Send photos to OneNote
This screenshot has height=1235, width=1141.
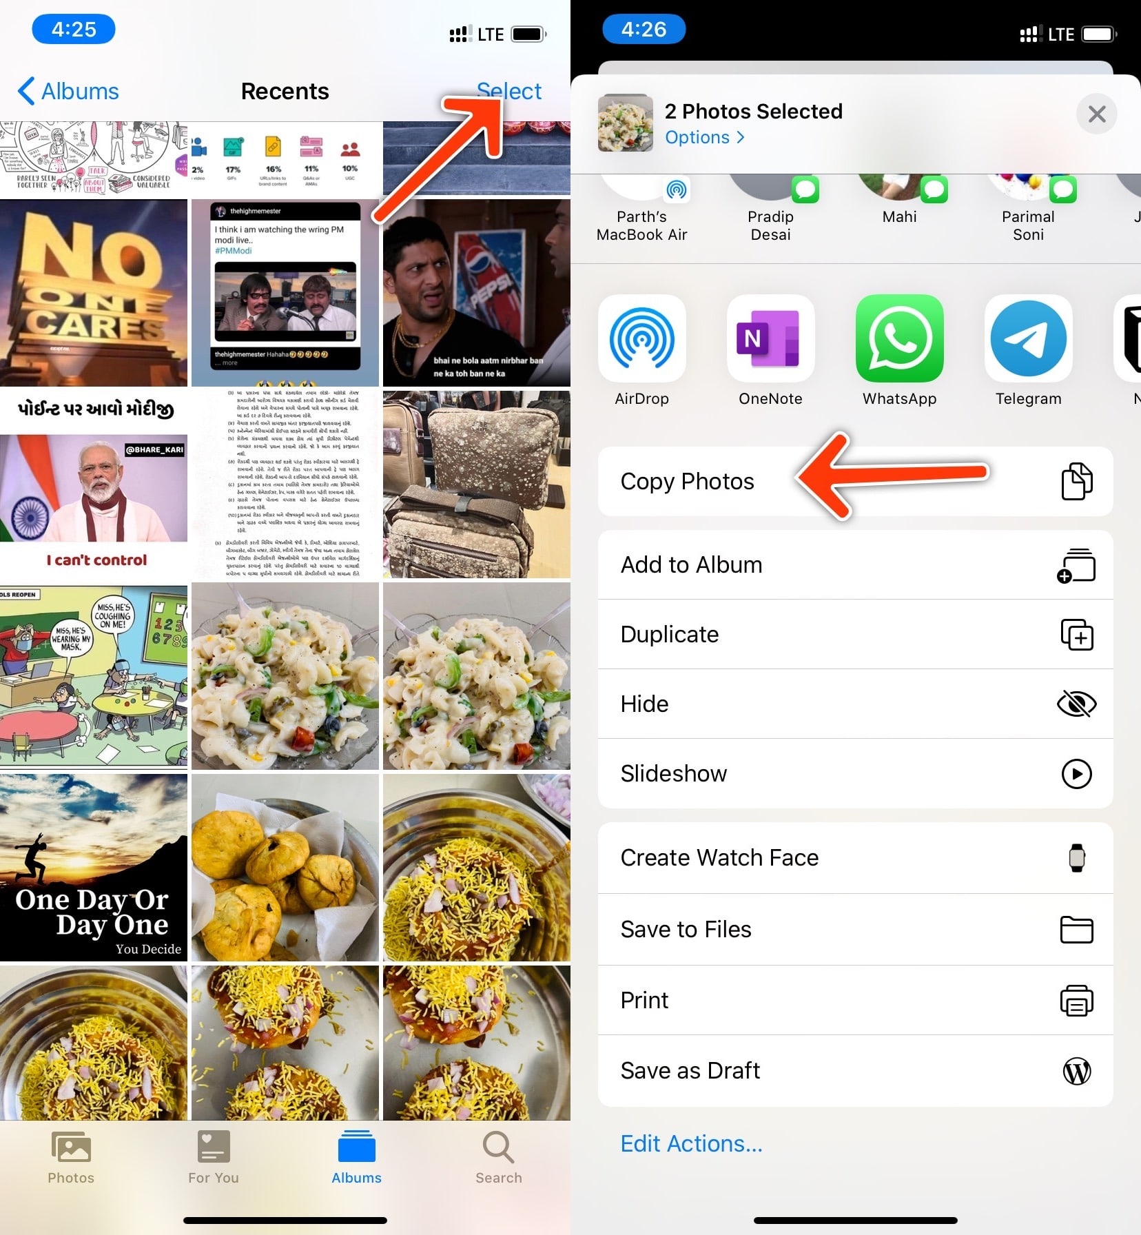click(770, 351)
